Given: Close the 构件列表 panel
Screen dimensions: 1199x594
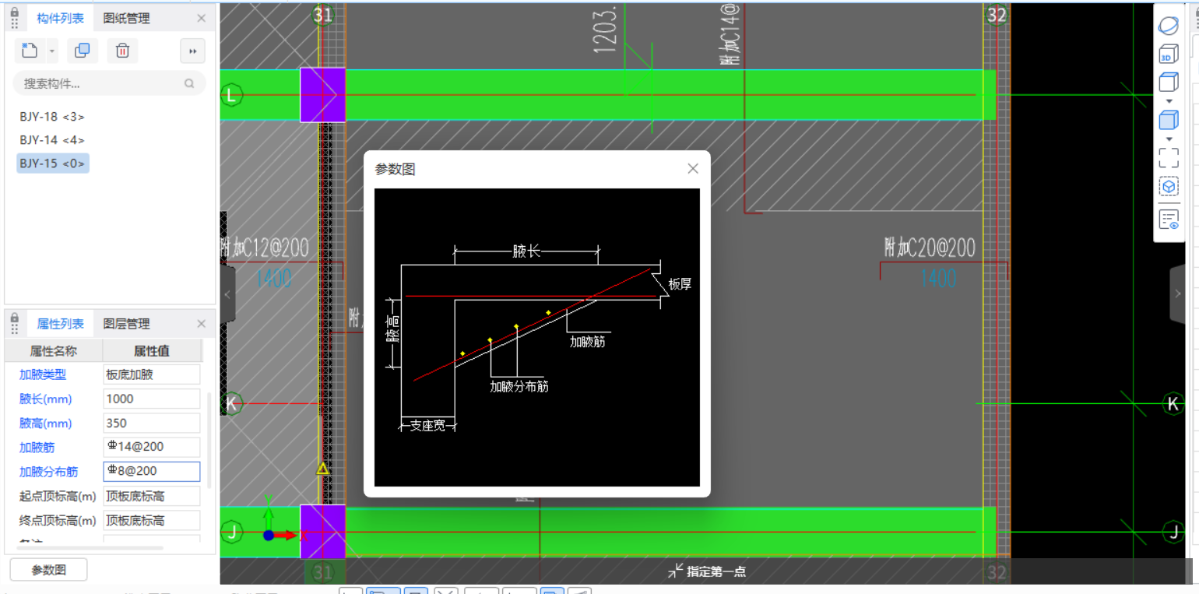Looking at the screenshot, I should click(x=201, y=18).
